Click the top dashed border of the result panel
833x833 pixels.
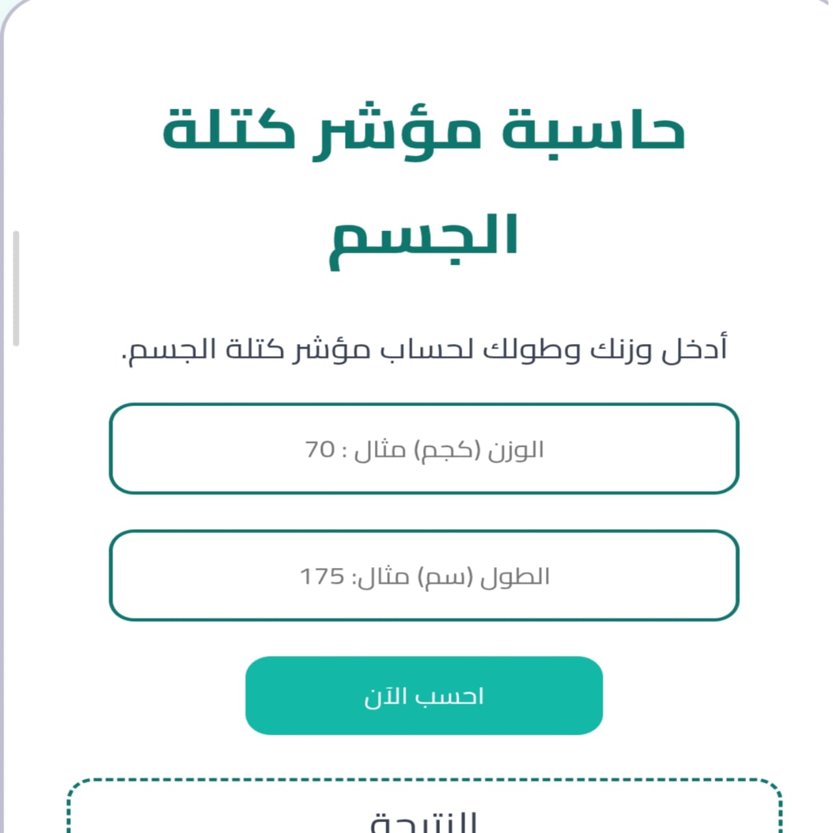(x=424, y=780)
